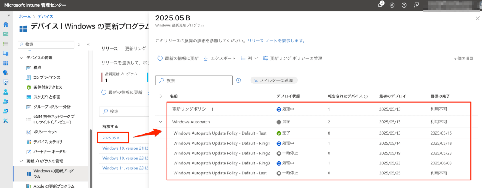Click the search field in detail panel
The height and width of the screenshot is (188, 482).
tap(194, 80)
